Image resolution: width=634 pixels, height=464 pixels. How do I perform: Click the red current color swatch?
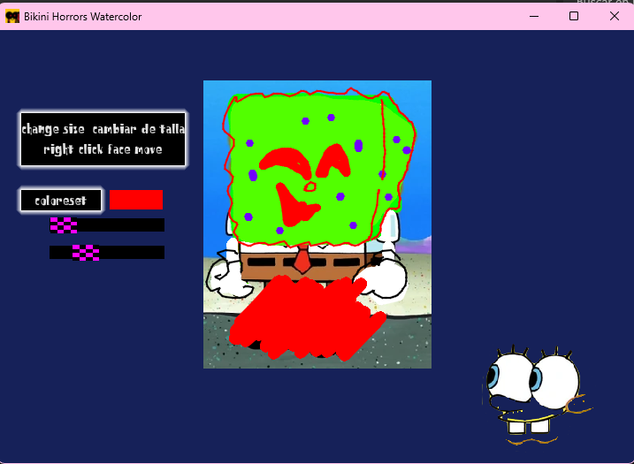pos(136,200)
